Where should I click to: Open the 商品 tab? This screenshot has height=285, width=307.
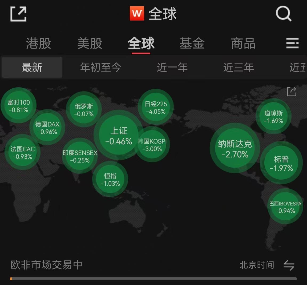point(243,43)
